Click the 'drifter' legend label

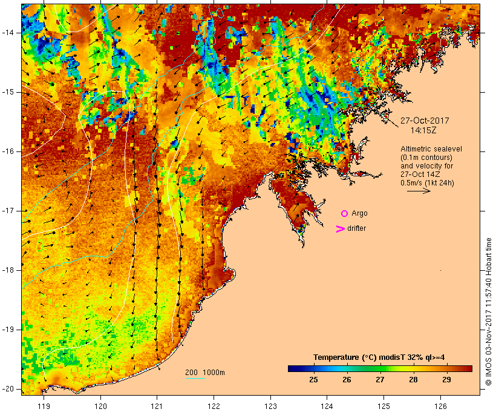tap(356, 228)
